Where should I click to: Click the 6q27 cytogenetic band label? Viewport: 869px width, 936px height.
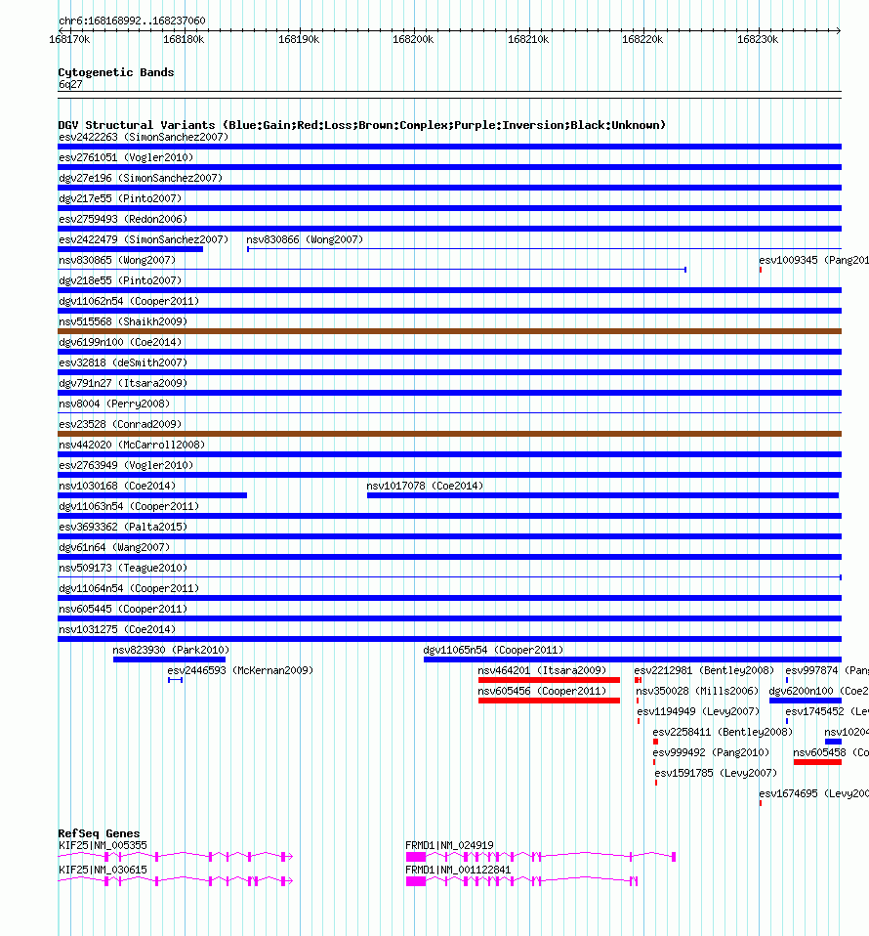pyautogui.click(x=70, y=85)
